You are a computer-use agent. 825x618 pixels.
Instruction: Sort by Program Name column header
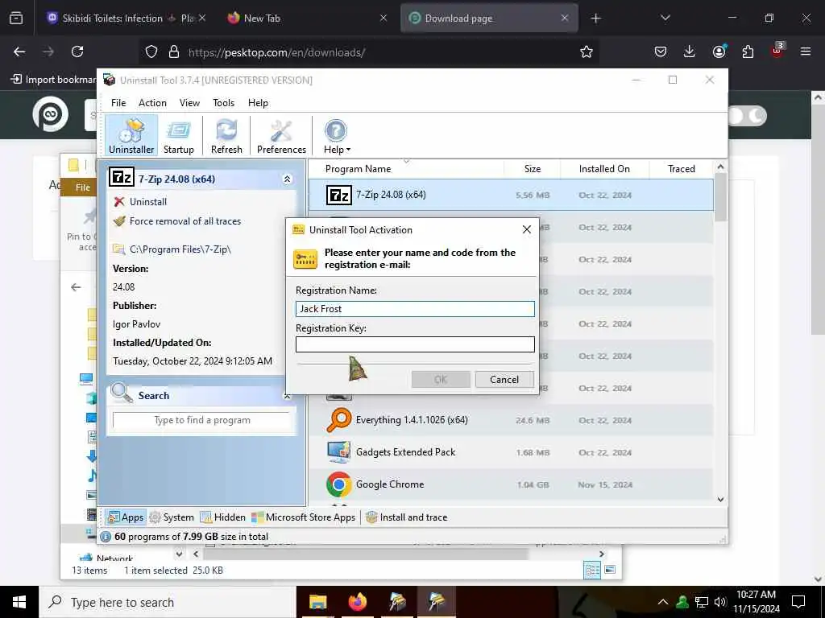point(406,169)
